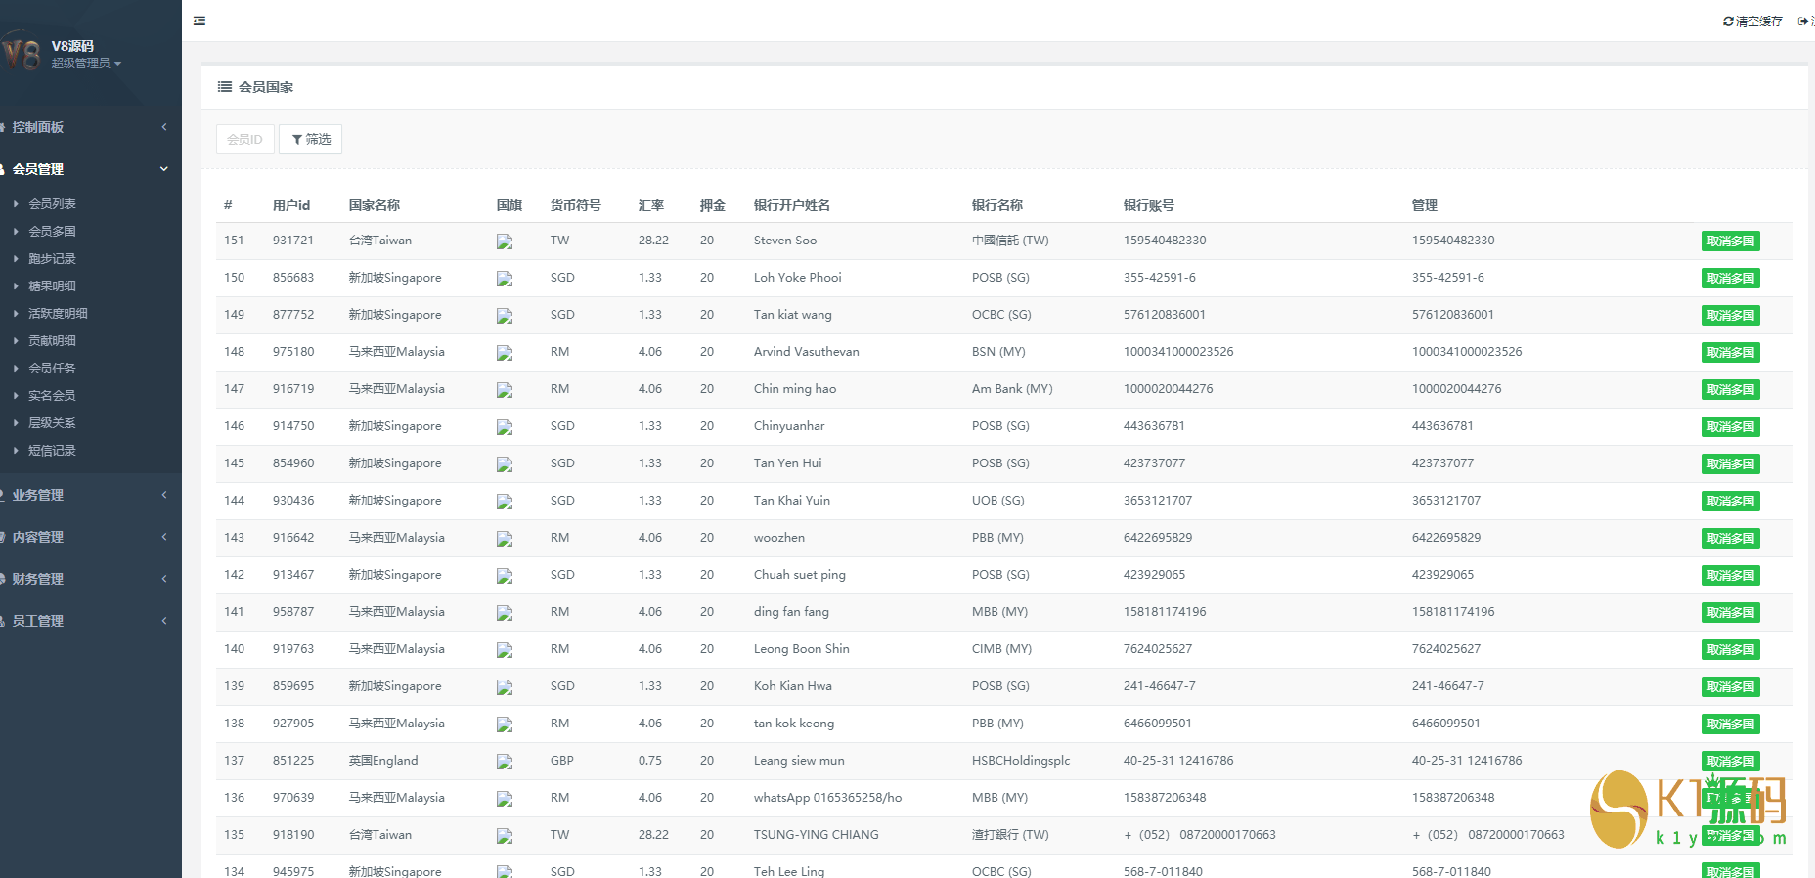Expand the 内容管理 sidebar menu
This screenshot has width=1815, height=878.
[x=90, y=537]
